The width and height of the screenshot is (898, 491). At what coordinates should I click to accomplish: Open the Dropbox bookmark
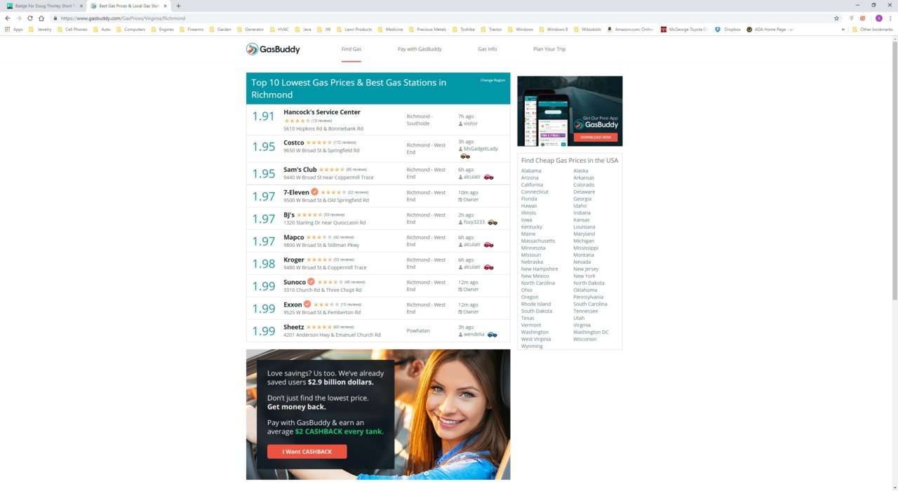[x=728, y=29]
